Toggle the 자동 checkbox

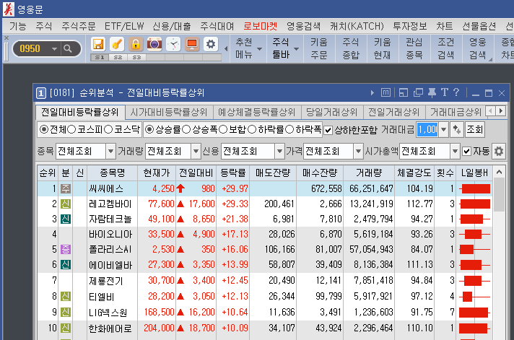[x=467, y=152]
